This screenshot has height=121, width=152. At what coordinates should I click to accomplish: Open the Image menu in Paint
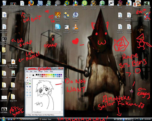click(41, 72)
